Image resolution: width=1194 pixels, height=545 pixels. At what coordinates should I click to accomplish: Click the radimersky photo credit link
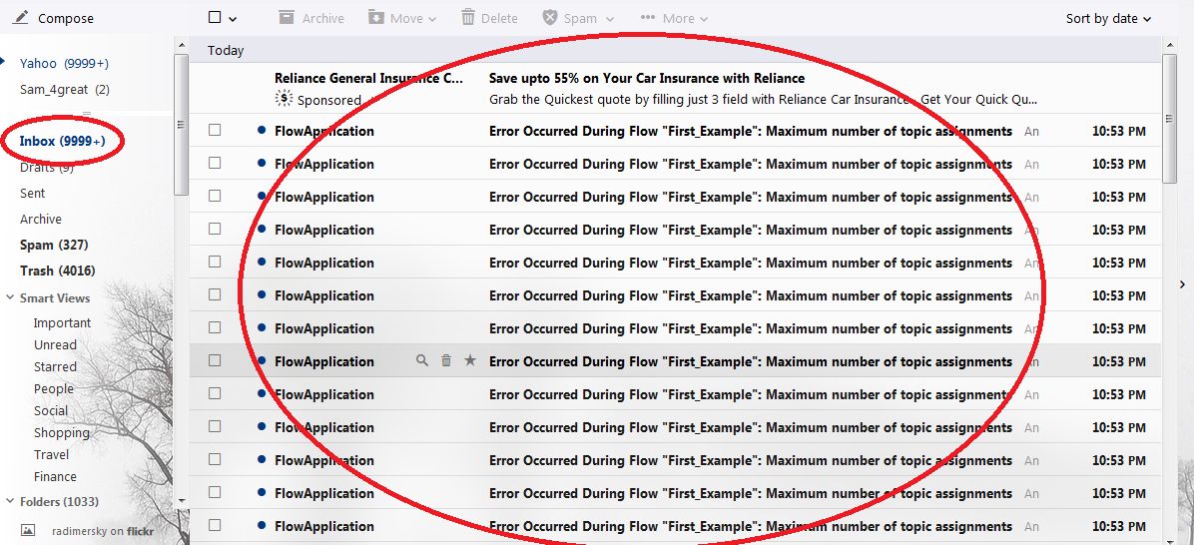click(x=79, y=531)
